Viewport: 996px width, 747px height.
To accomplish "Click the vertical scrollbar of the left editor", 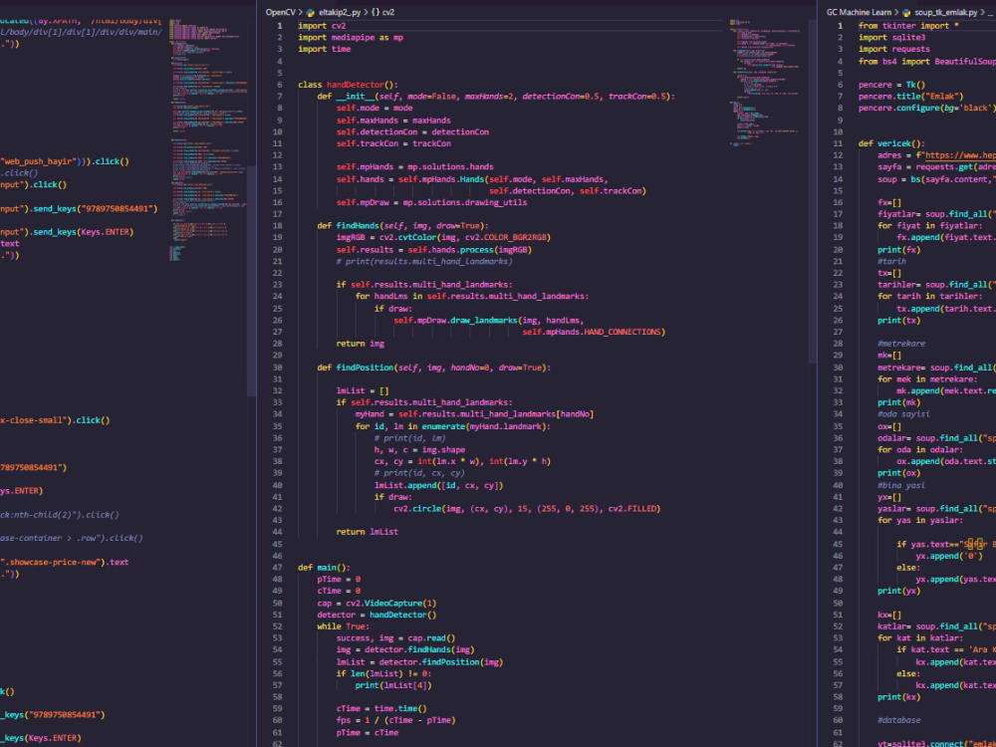I will point(252,280).
